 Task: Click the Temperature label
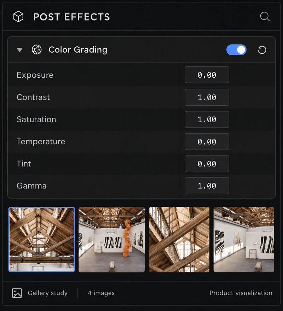tap(41, 142)
